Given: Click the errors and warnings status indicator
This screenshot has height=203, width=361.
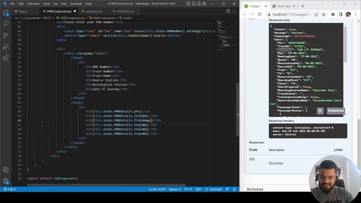Looking at the screenshot, I should (10, 189).
